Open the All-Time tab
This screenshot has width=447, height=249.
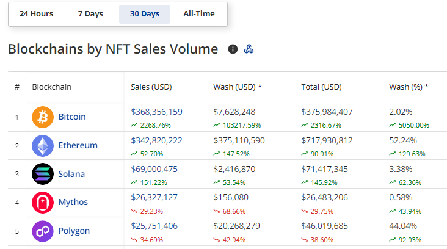(x=198, y=14)
